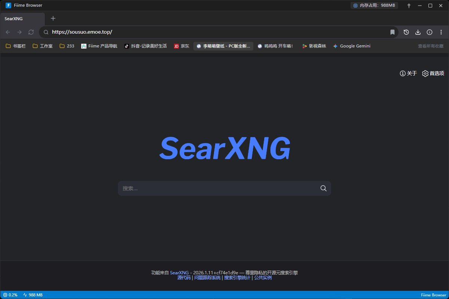Open the 首选项 preferences gear
Image resolution: width=449 pixels, height=299 pixels.
pyautogui.click(x=433, y=73)
